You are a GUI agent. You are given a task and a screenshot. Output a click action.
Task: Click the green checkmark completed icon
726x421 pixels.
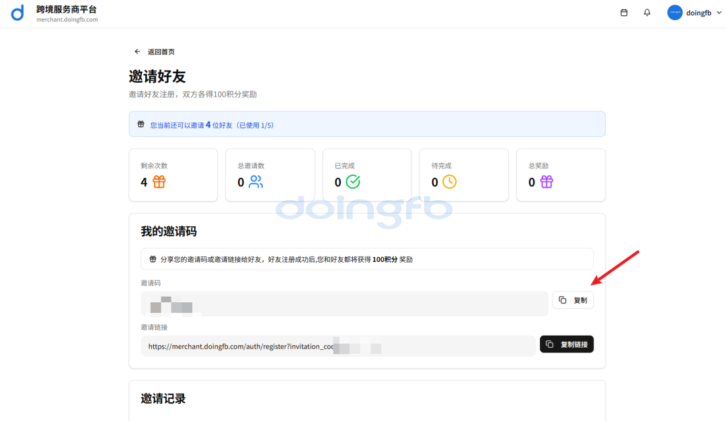[353, 182]
